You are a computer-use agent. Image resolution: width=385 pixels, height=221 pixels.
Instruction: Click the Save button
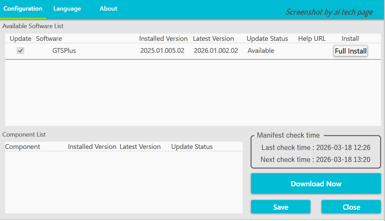(280, 207)
